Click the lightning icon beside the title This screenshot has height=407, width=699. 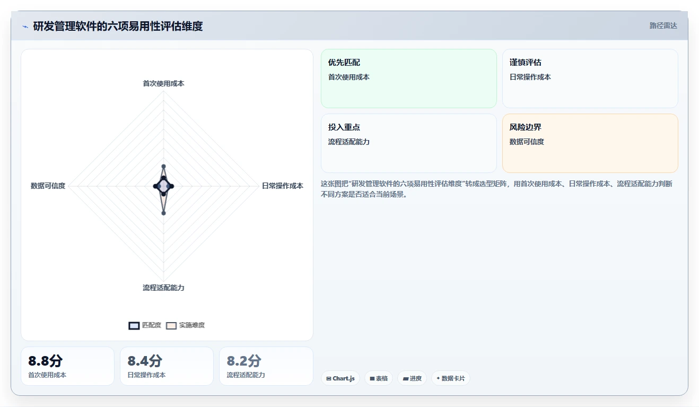pos(25,27)
